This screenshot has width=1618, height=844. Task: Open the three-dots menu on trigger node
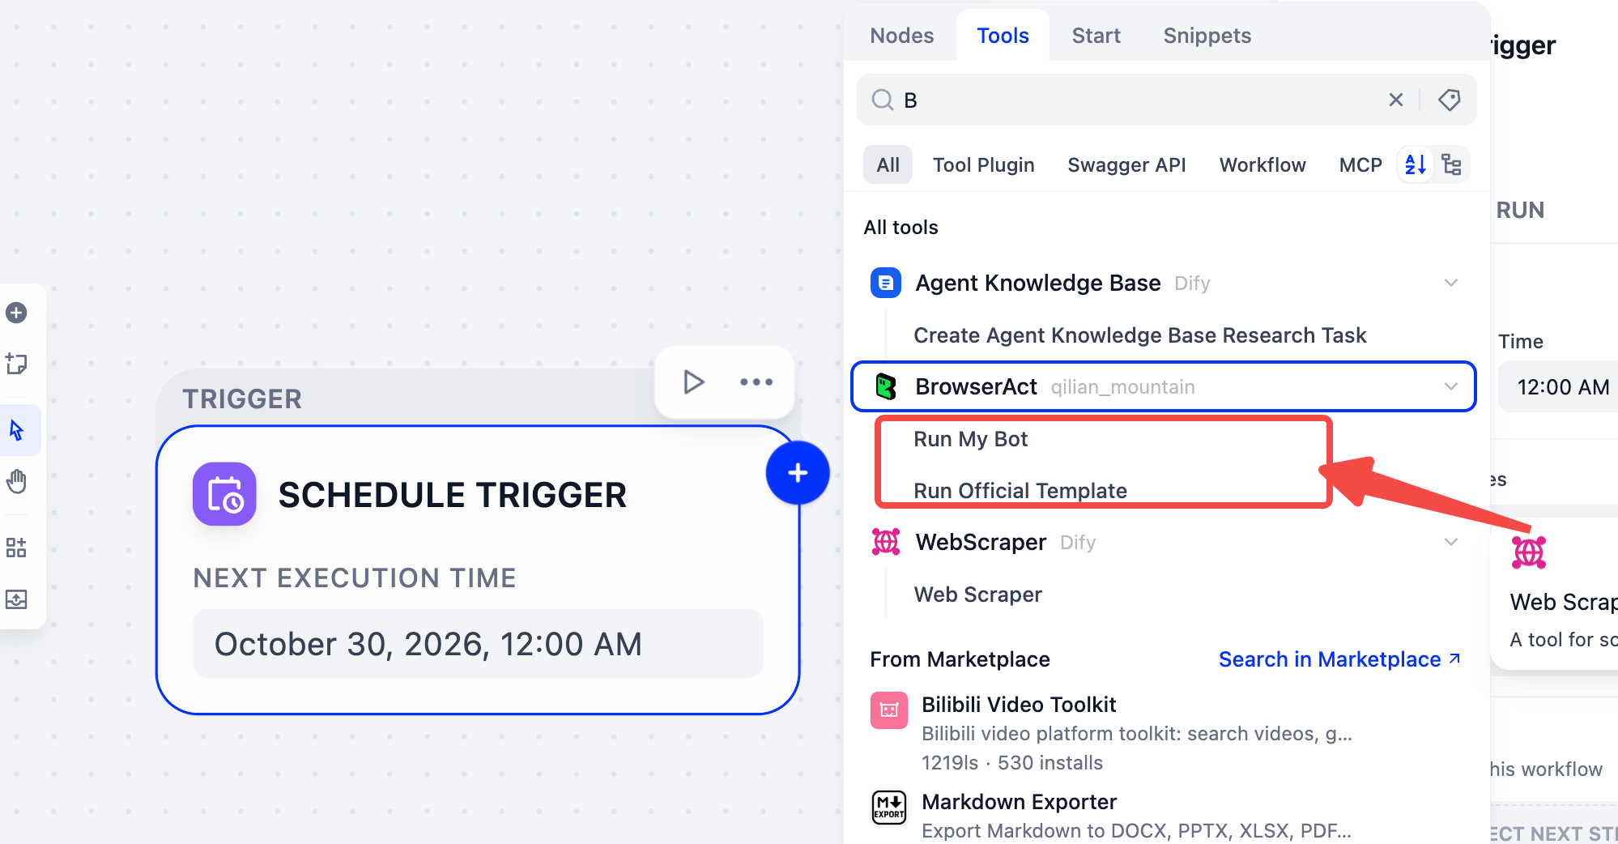click(756, 382)
